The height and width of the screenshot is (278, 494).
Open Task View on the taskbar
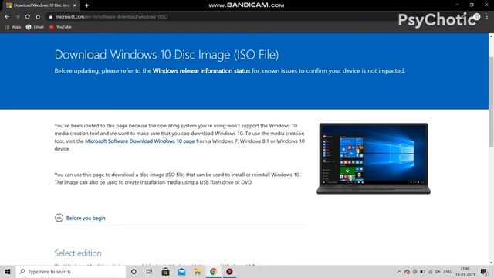coord(149,271)
